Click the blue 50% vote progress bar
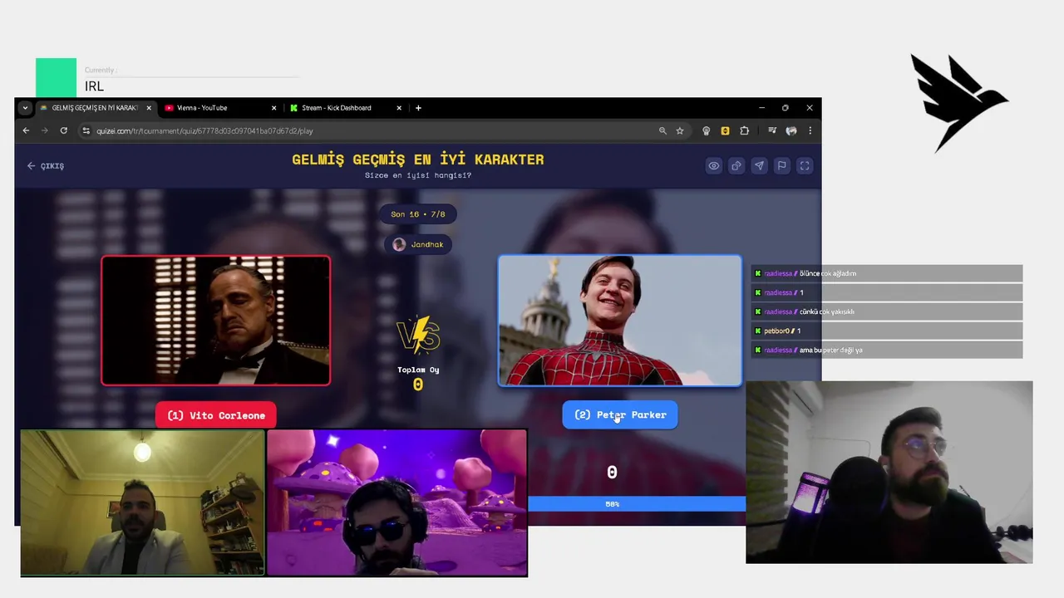 tap(637, 504)
